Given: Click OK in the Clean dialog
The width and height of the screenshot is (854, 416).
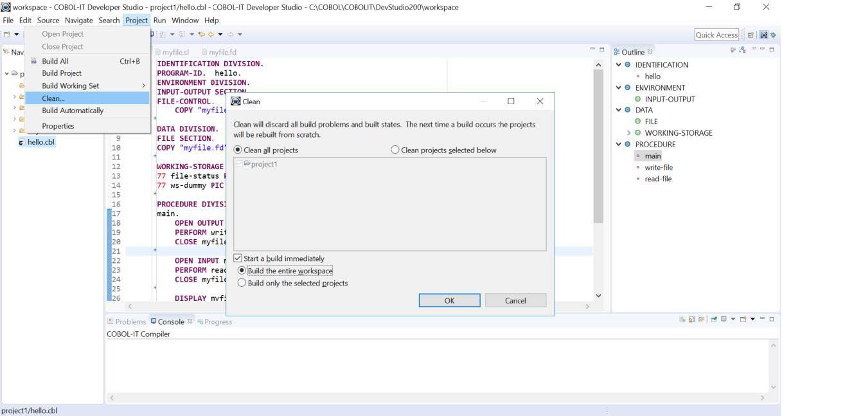Looking at the screenshot, I should tap(449, 300).
